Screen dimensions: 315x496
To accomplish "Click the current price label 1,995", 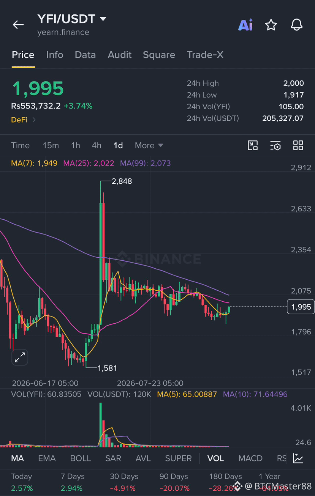I will (x=301, y=307).
